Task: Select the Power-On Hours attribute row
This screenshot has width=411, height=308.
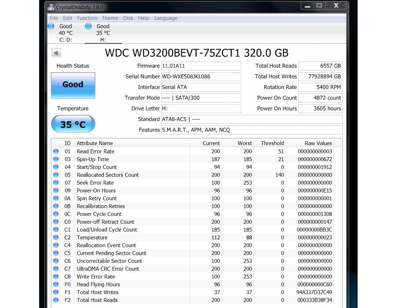Action: click(96, 190)
